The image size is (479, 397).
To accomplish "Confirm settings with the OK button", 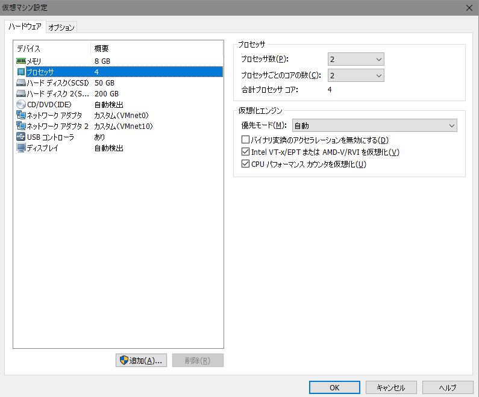I will point(334,387).
